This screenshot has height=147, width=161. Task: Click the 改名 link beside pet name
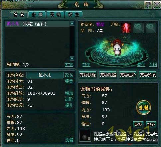(69, 75)
